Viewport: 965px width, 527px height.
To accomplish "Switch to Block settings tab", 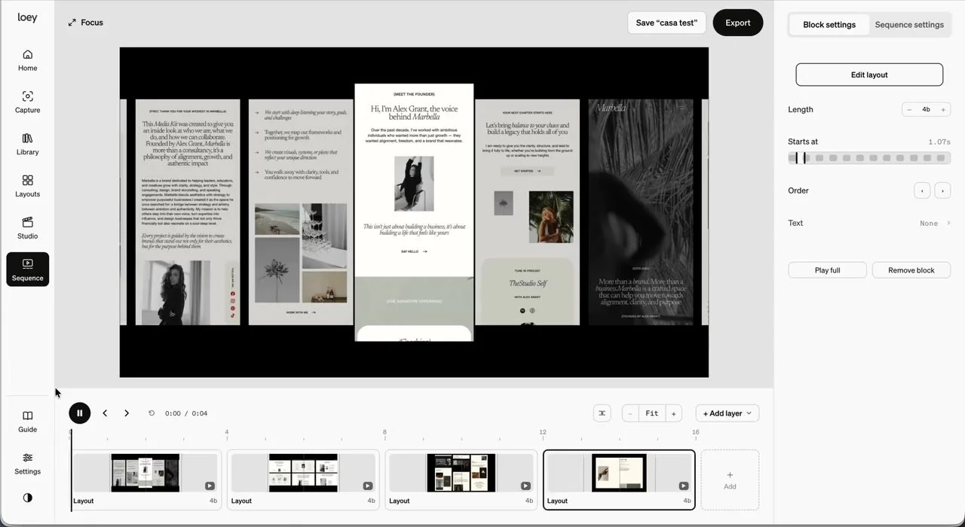I will [829, 25].
